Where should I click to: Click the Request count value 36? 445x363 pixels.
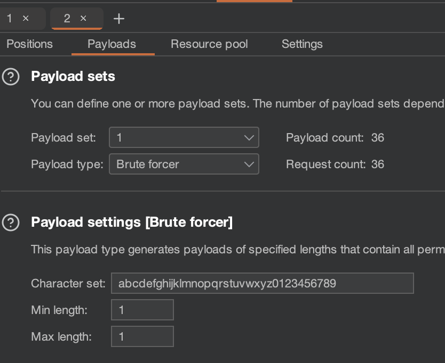[377, 164]
